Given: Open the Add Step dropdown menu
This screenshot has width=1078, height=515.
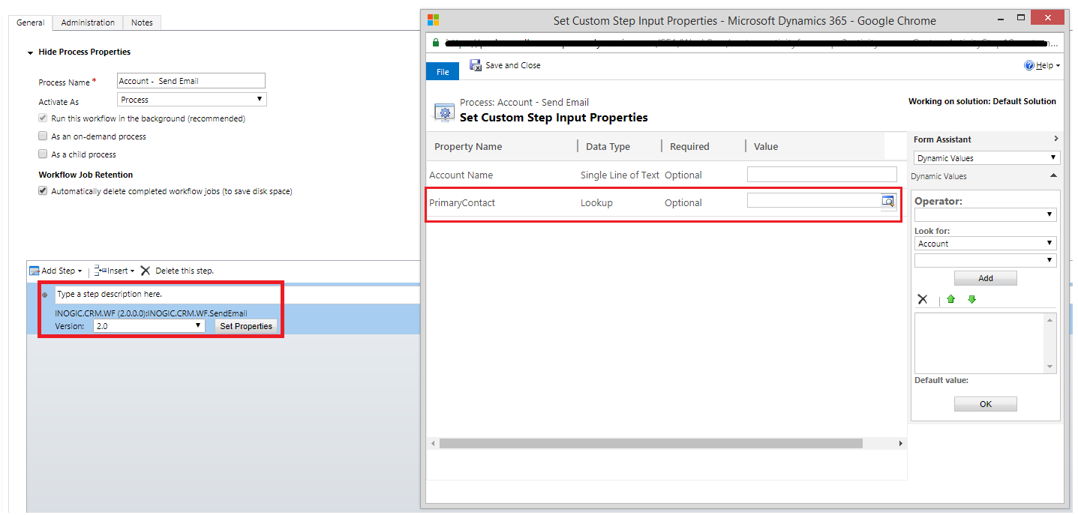Looking at the screenshot, I should click(80, 271).
